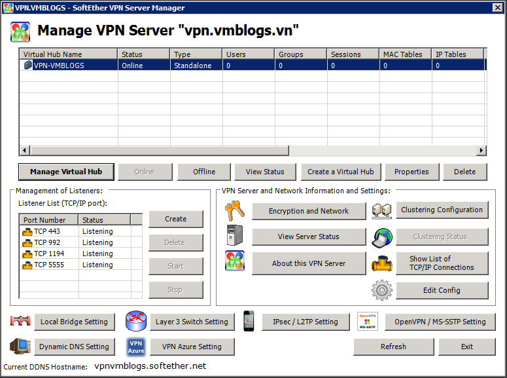Click the smartphone icon beside IPsec / L2TP Setting
Viewport: 507px width, 378px height.
(x=249, y=321)
